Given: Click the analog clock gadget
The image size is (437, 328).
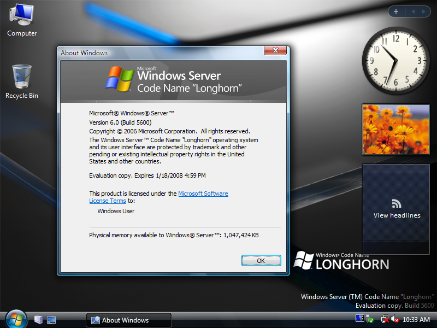Looking at the screenshot, I should 395,61.
